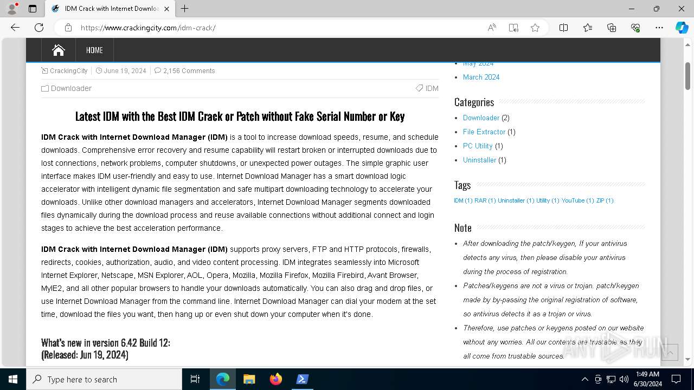Launch Copilot sidebar icon
Viewport: 694px width, 390px height.
[x=682, y=28]
